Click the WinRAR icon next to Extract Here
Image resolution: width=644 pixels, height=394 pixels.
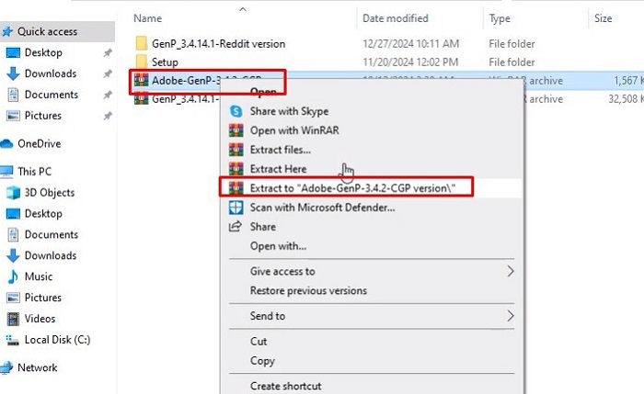[236, 169]
